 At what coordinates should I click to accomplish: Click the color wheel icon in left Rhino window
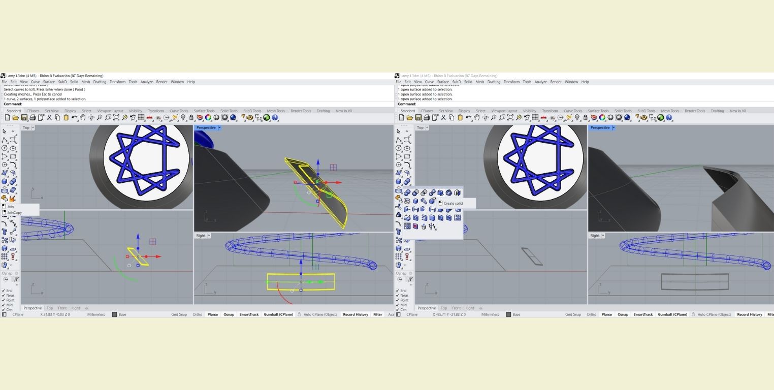coord(208,117)
